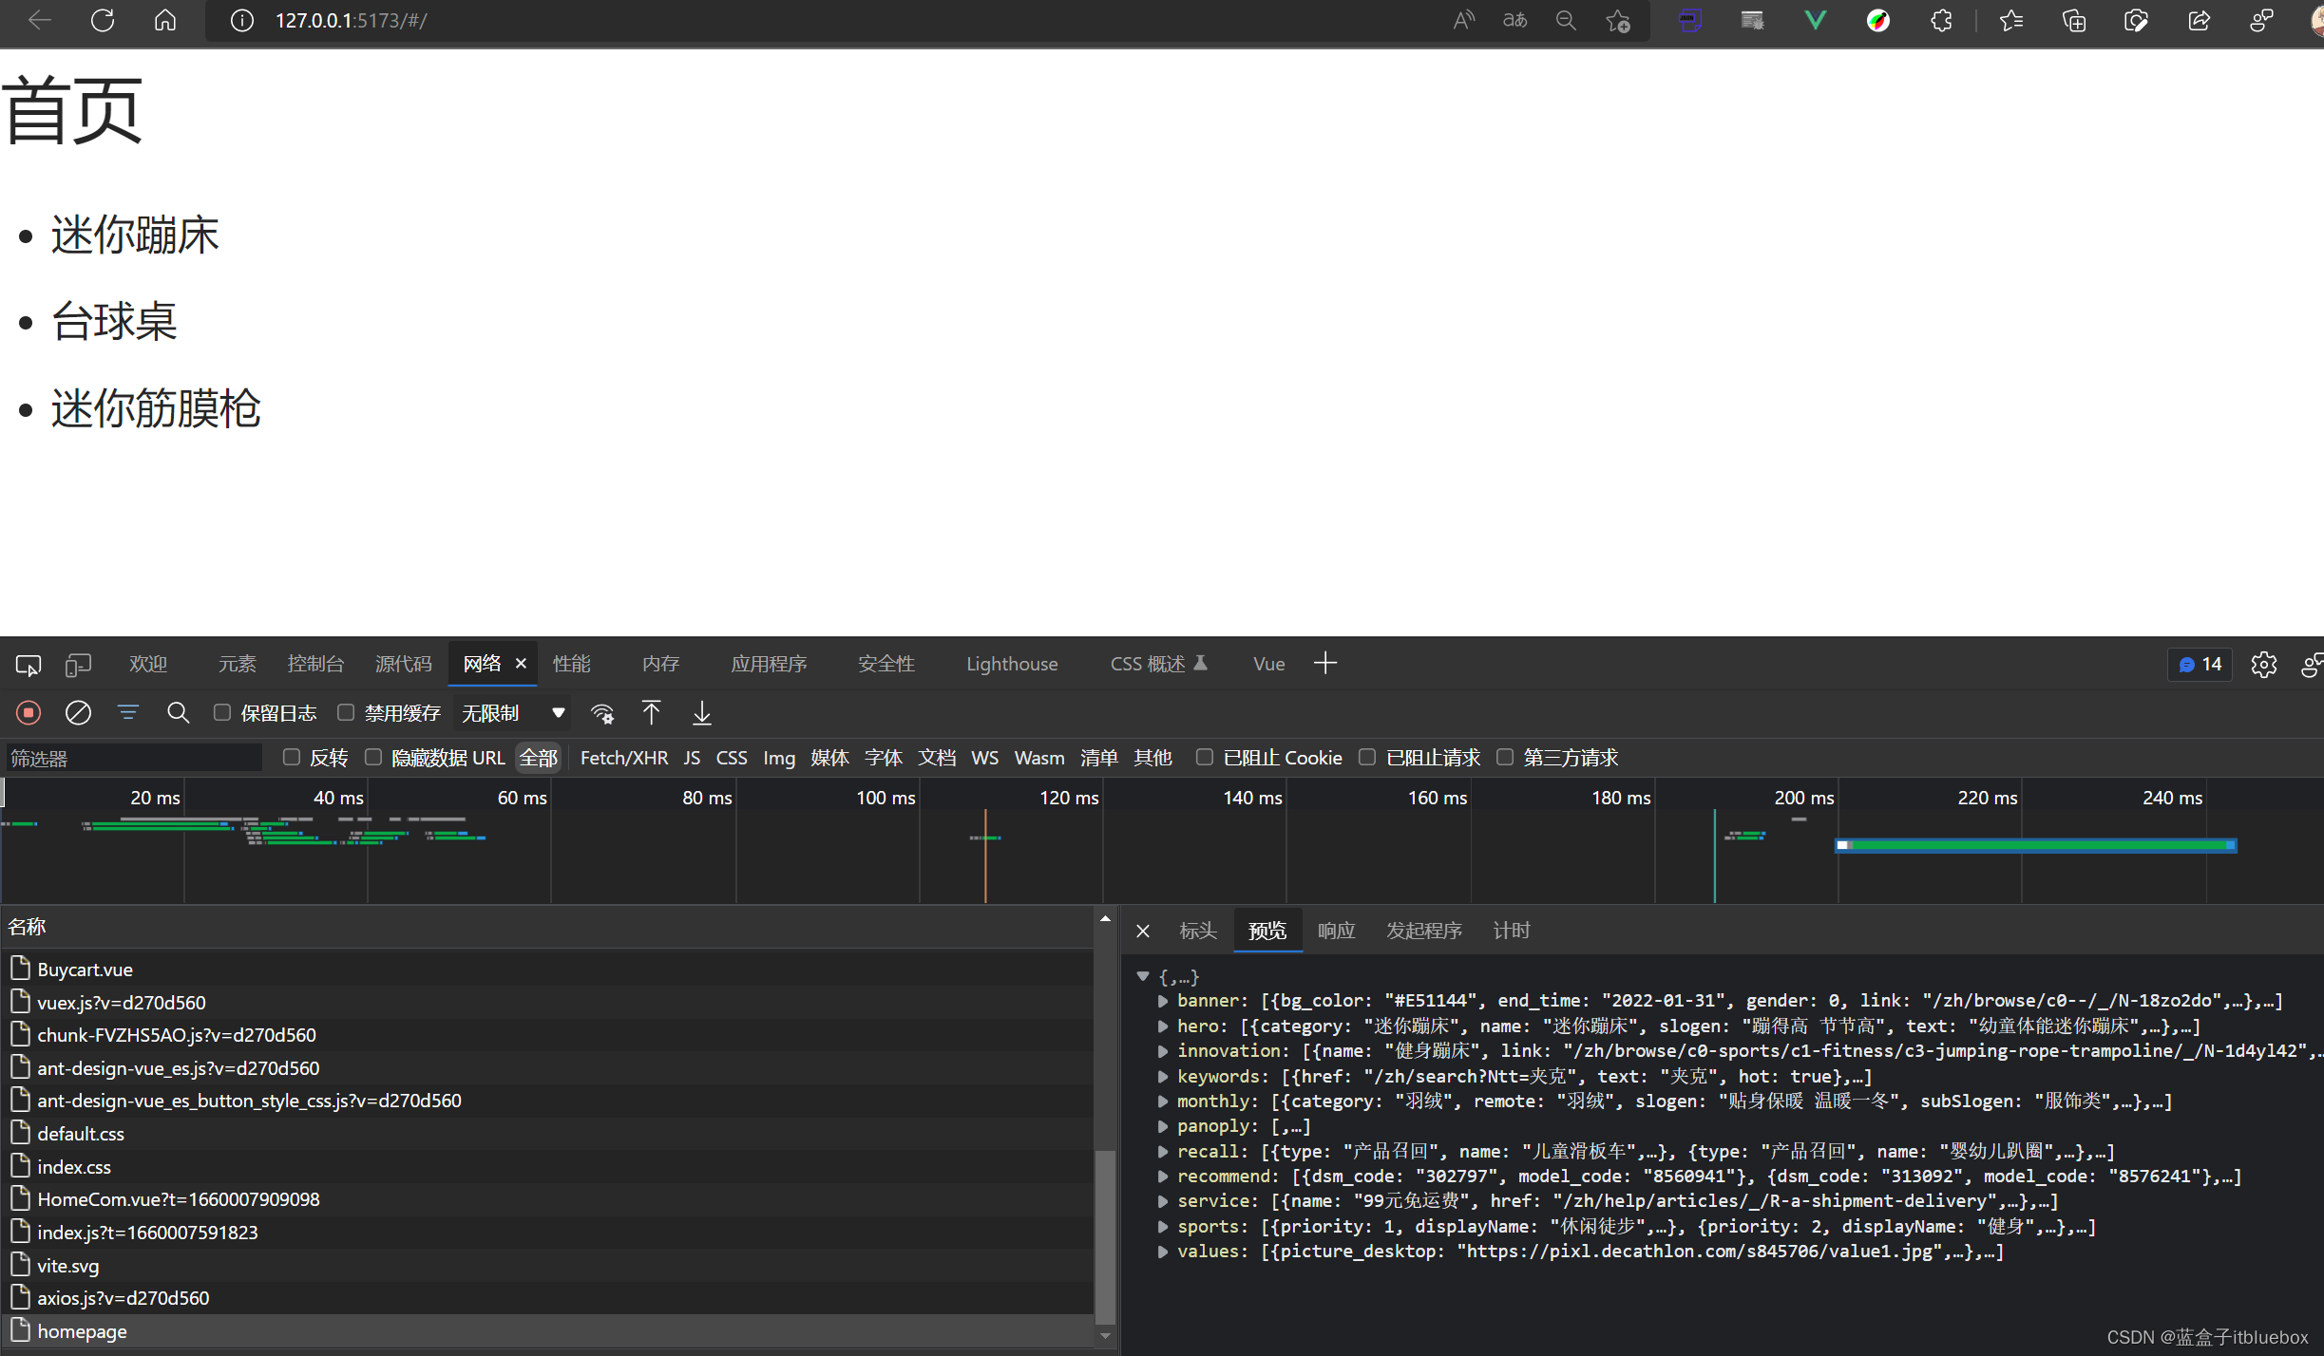Add page to favorites star icon
The width and height of the screenshot is (2324, 1356).
1618,20
